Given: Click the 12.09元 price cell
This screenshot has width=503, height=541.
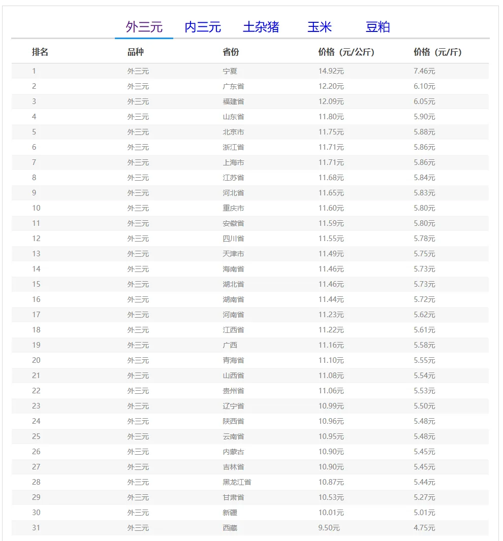Looking at the screenshot, I should coord(331,102).
